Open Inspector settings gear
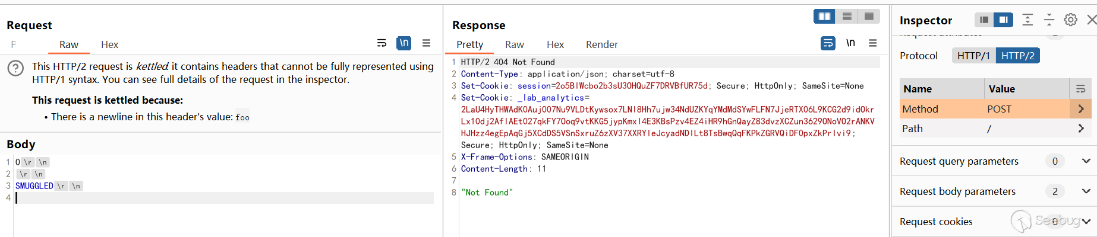The height and width of the screenshot is (237, 1097). coord(1070,20)
